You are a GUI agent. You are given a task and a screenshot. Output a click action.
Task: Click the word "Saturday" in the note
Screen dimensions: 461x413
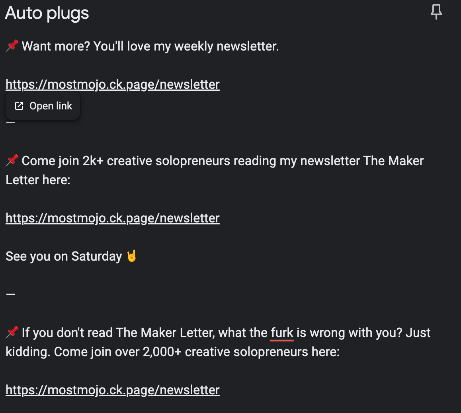click(x=97, y=257)
